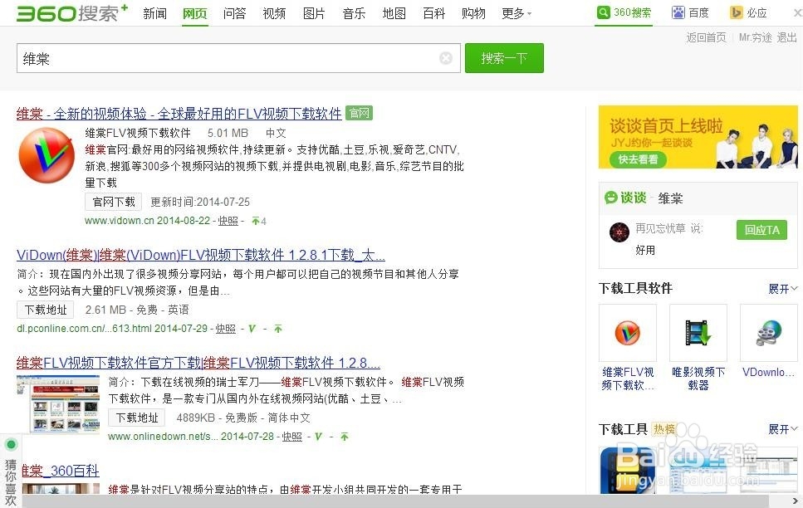Click the green V icon on pconline result

pyautogui.click(x=252, y=329)
